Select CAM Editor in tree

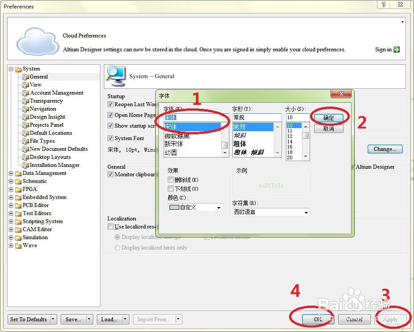tap(37, 229)
